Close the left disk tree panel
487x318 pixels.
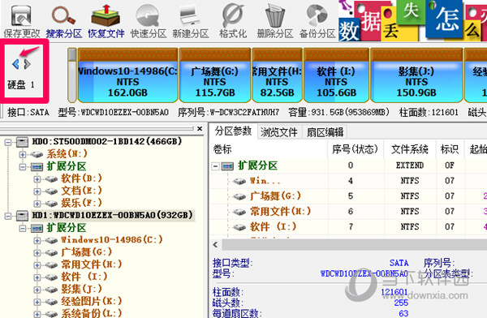point(200,128)
